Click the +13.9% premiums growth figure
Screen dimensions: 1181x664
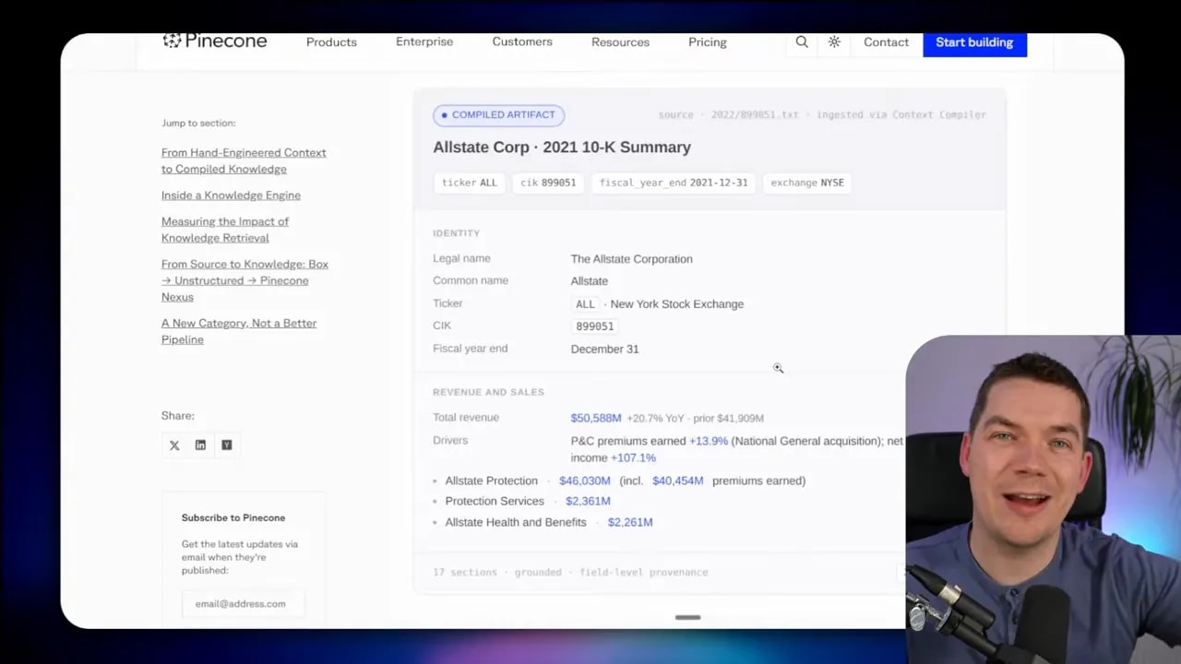(709, 441)
